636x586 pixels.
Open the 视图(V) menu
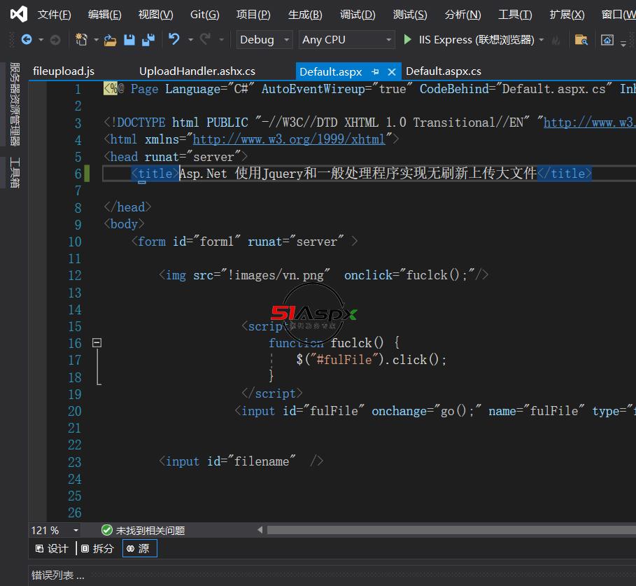tap(156, 15)
